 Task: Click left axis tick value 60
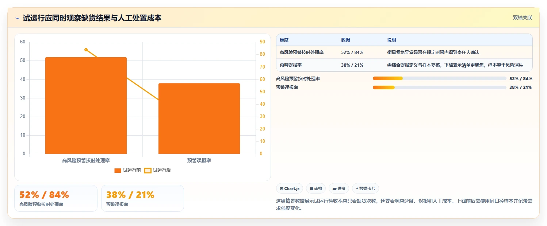tap(23, 42)
